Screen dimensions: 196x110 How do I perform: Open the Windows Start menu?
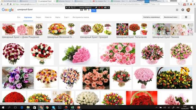tap(3, 107)
